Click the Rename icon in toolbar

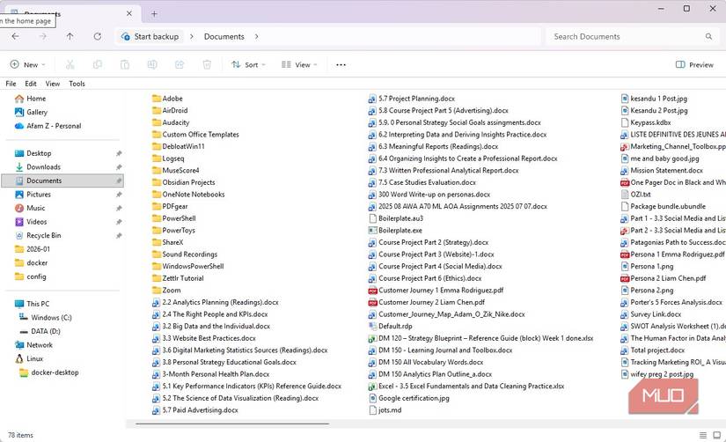[152, 65]
